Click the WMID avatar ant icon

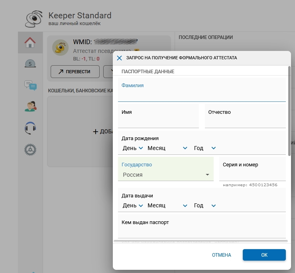61,47
